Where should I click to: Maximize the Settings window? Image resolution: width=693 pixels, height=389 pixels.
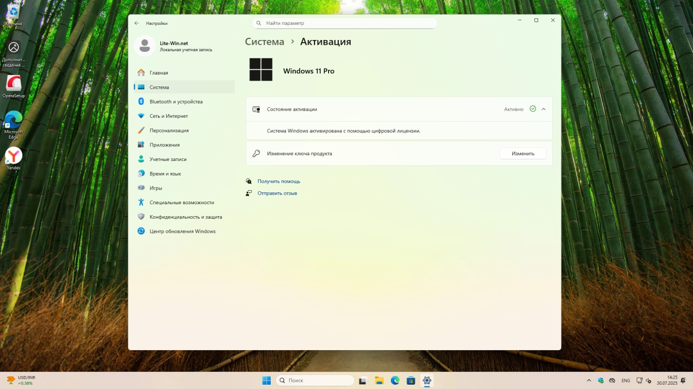click(x=536, y=20)
